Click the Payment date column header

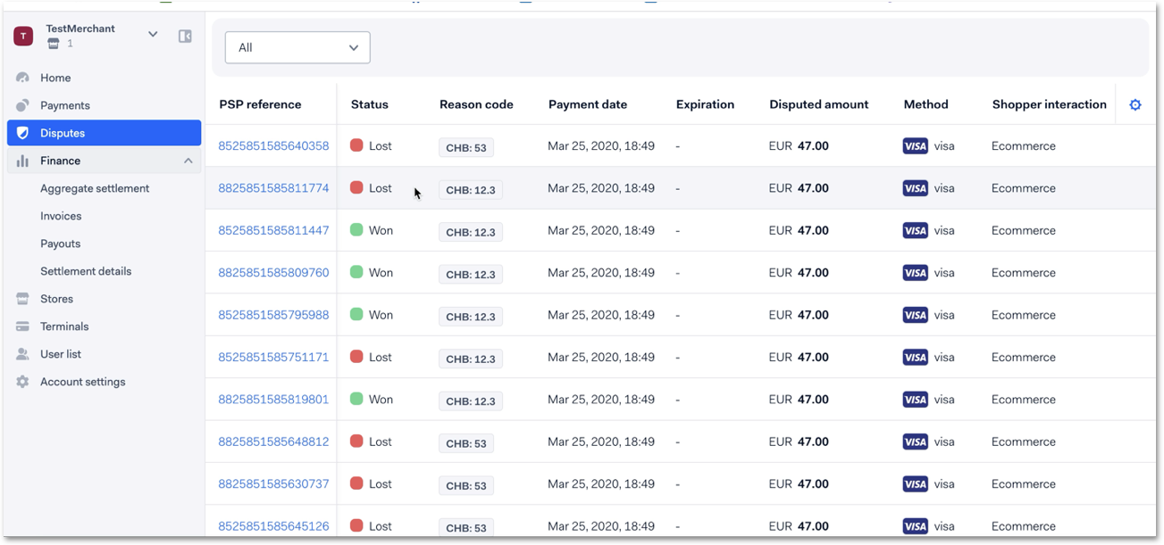588,104
